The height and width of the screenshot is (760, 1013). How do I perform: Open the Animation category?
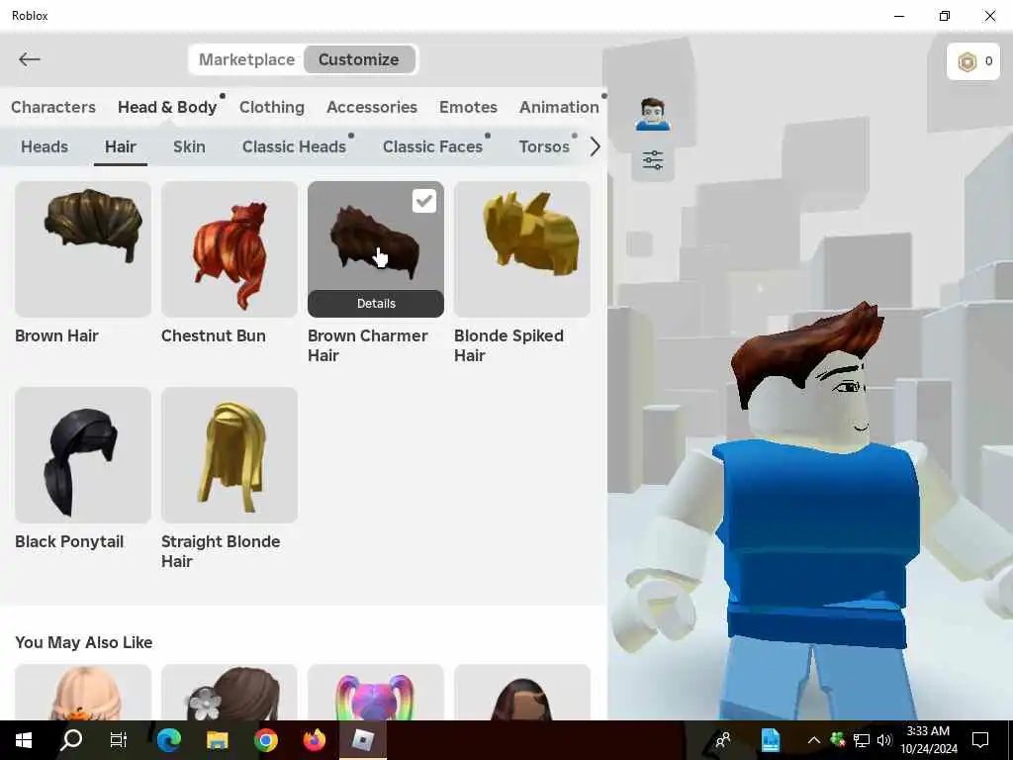point(559,107)
